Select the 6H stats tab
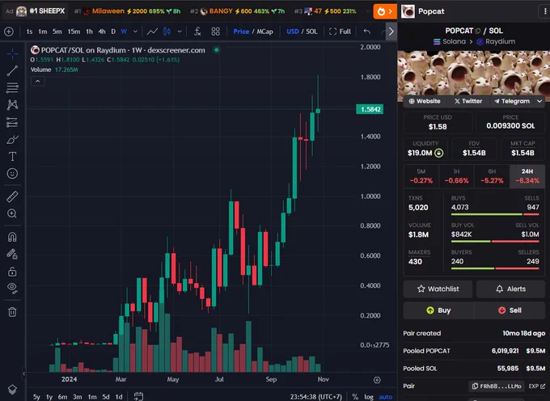Viewport: 550px width, 401px height. [492, 176]
